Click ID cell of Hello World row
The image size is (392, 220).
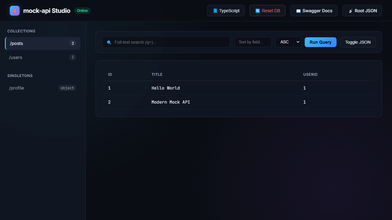coord(109,88)
